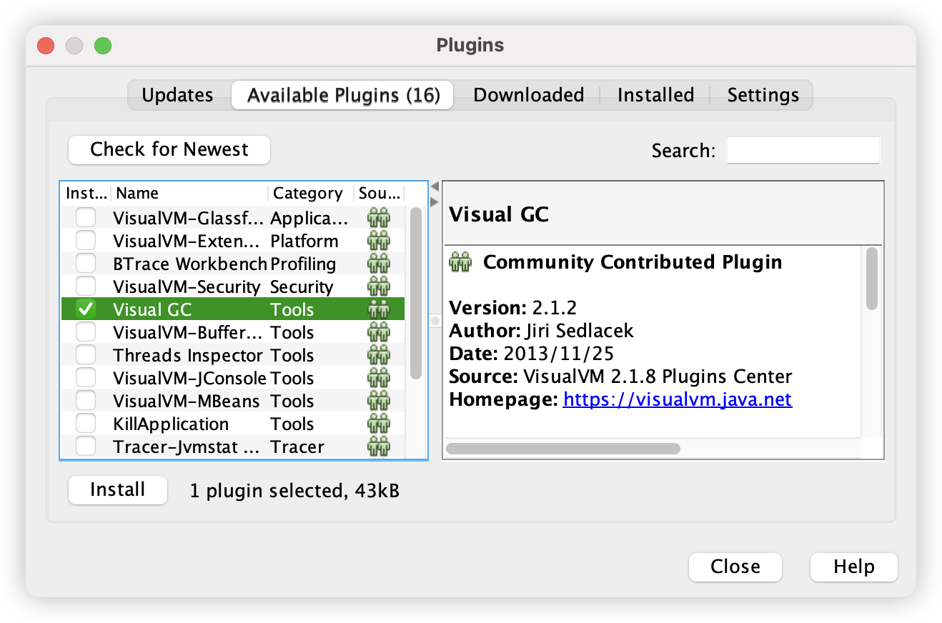Click the Tracer category cell
The width and height of the screenshot is (942, 623).
tap(297, 447)
